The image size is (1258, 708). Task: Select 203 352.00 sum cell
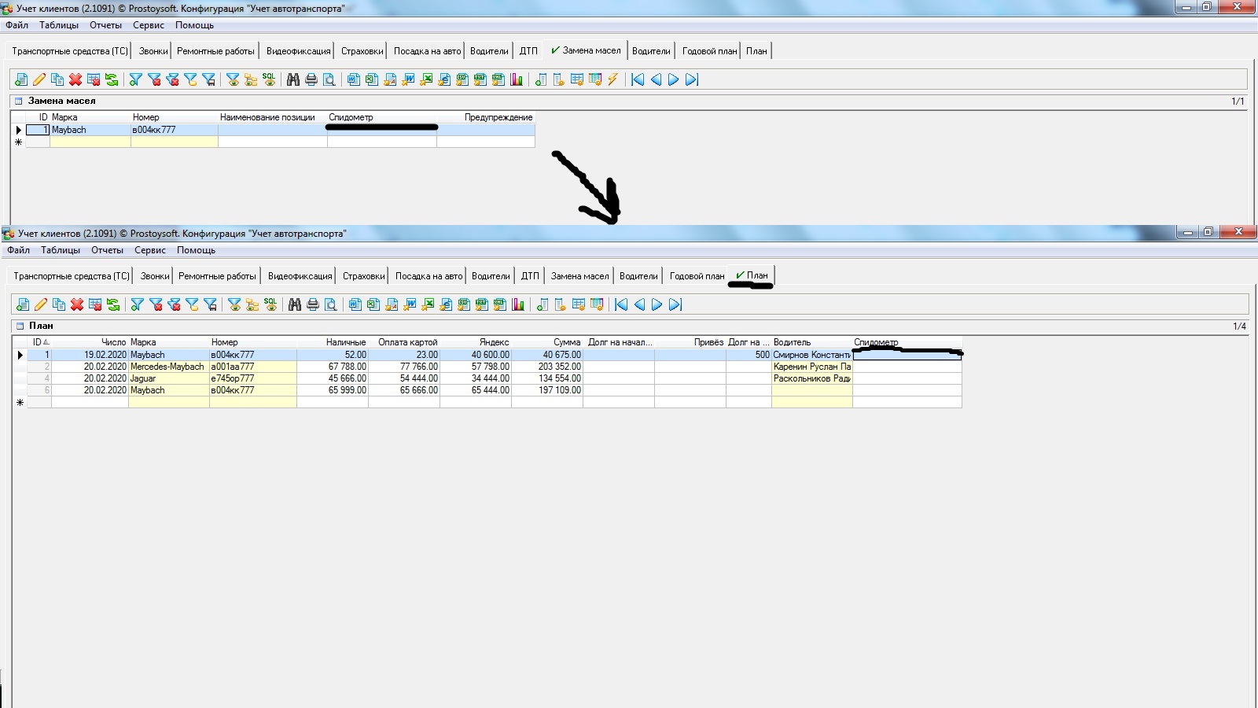click(x=547, y=367)
